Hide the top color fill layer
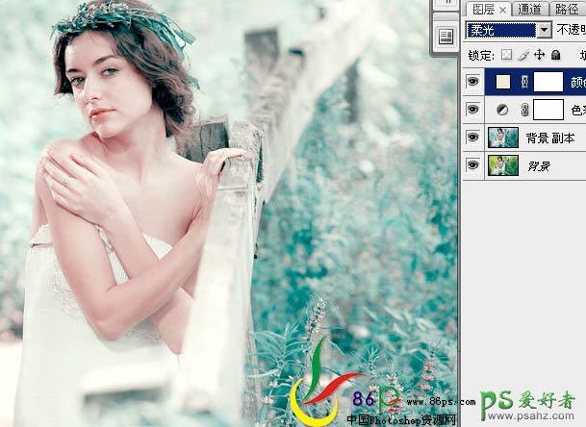Screen dimensions: 586x427 [x=472, y=83]
